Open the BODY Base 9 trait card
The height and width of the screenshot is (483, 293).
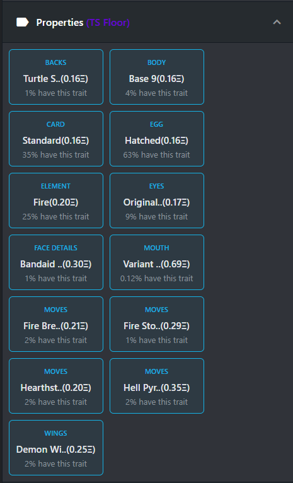point(157,77)
